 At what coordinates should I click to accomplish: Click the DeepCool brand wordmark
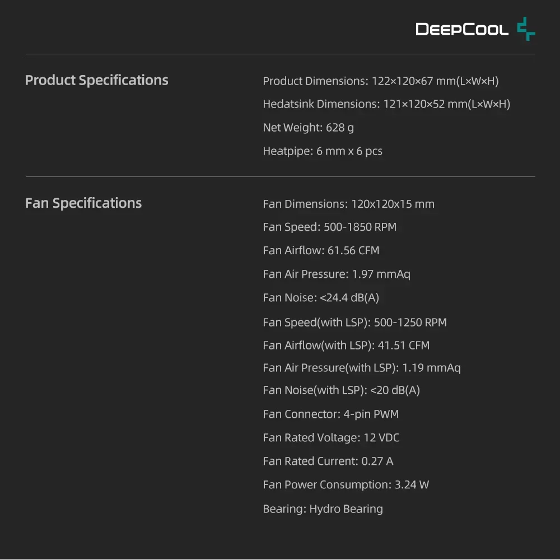tap(462, 29)
